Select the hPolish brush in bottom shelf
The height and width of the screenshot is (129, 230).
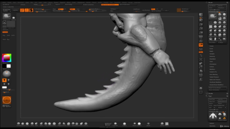click(x=64, y=124)
